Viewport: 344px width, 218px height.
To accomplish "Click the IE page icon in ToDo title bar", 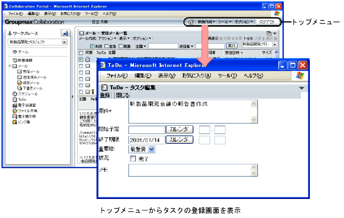I will (x=102, y=65).
